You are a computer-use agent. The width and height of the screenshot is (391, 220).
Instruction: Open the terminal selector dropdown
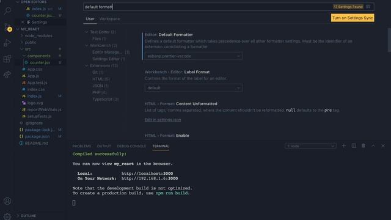(x=310, y=146)
